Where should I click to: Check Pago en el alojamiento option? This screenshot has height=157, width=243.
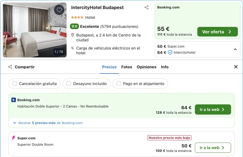point(118,83)
